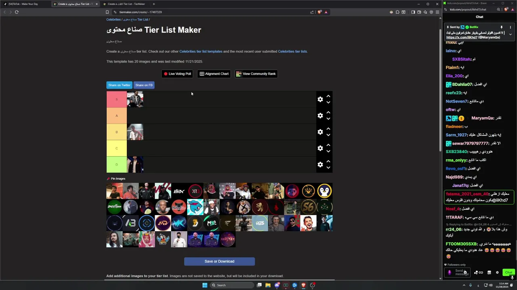Click the tiermaker address bar
The height and width of the screenshot is (290, 517).
210,12
